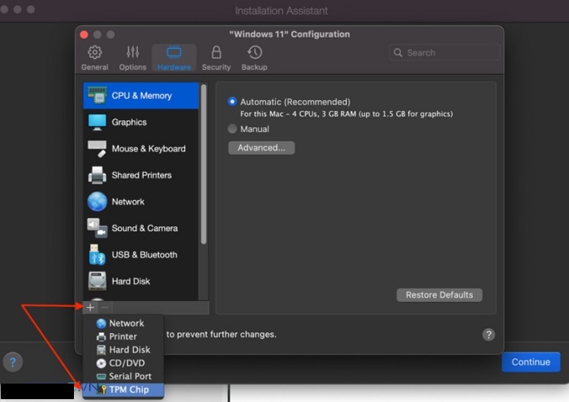Image resolution: width=569 pixels, height=402 pixels.
Task: Choose Printer from the add-device menu
Action: coord(123,337)
